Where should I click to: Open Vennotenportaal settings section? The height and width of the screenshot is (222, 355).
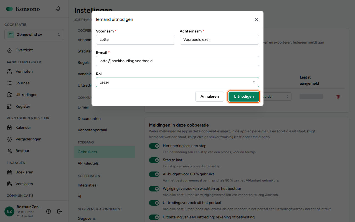(105, 130)
